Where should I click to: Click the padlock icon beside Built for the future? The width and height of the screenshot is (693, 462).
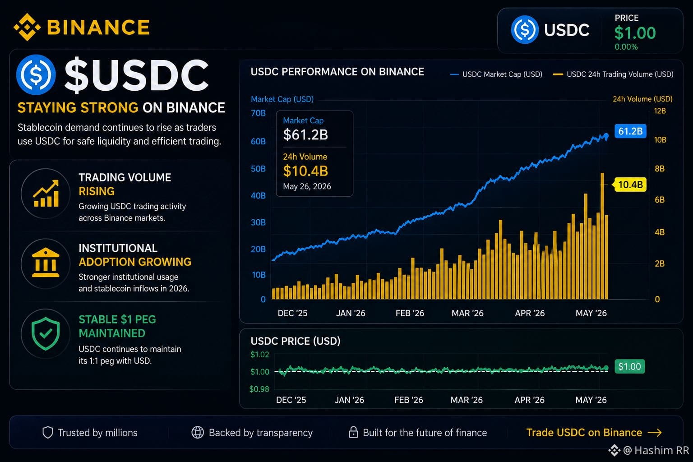coord(353,432)
